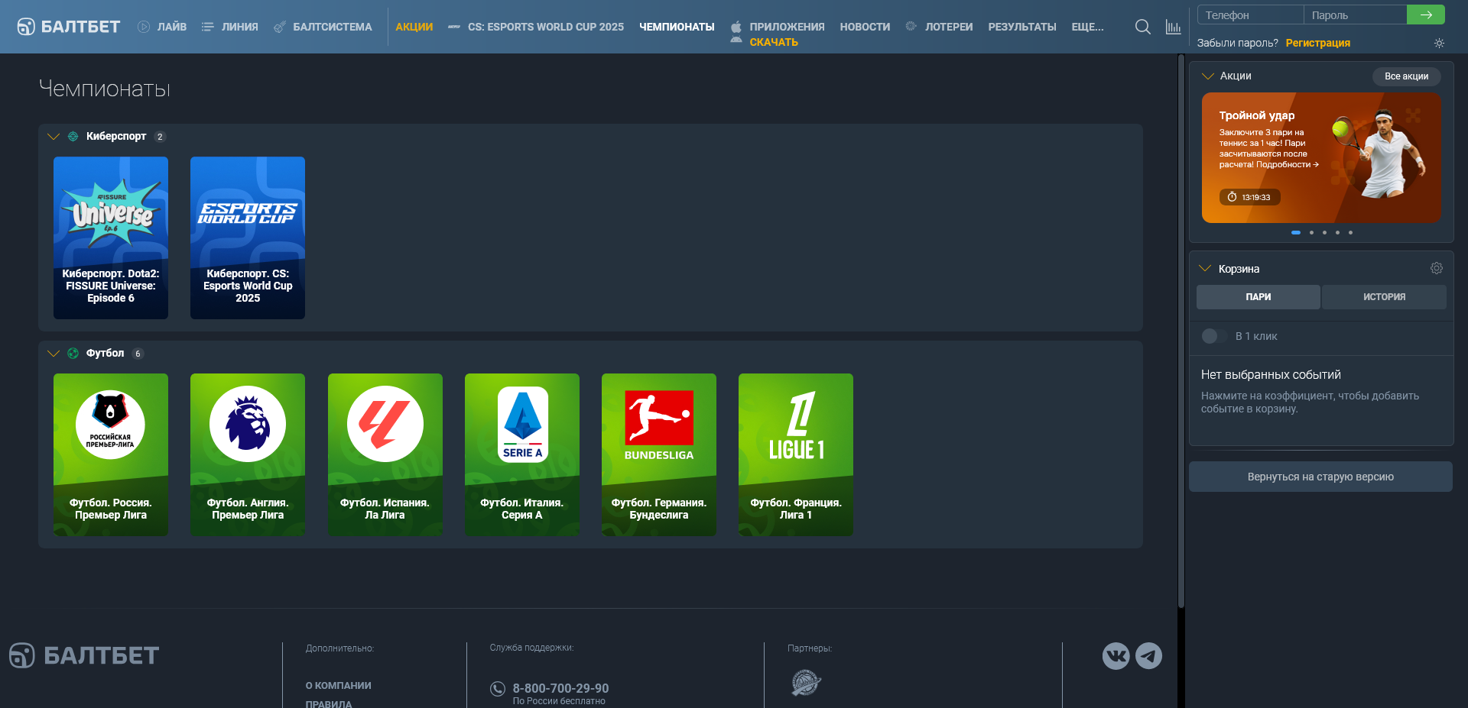The height and width of the screenshot is (708, 1468).
Task: Open the РЕЗУЛЬТАТЫ menu item
Action: pos(1021,27)
